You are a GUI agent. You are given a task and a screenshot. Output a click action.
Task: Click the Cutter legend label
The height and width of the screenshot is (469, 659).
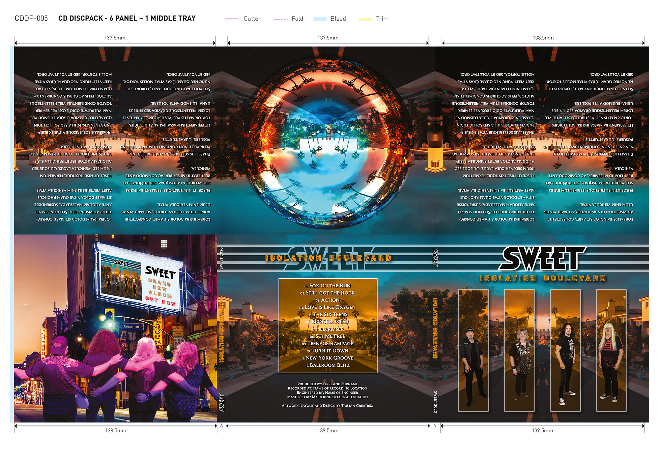[252, 19]
